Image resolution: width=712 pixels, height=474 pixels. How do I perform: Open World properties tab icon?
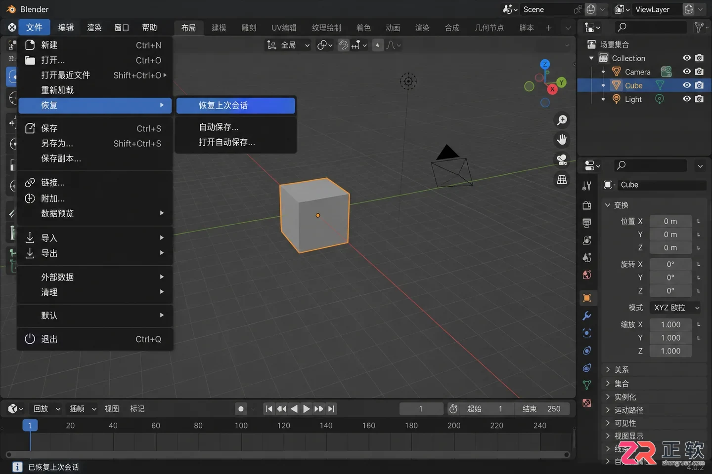coord(587,275)
